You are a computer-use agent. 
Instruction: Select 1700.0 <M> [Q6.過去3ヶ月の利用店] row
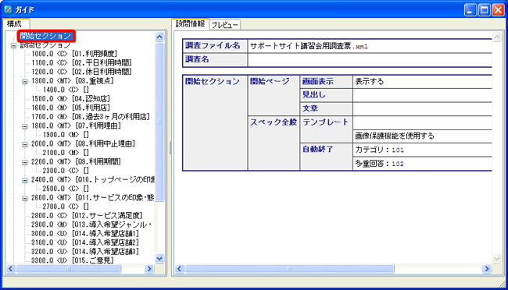click(x=91, y=117)
